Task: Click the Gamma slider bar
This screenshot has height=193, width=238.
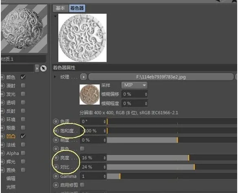Action: (172, 176)
